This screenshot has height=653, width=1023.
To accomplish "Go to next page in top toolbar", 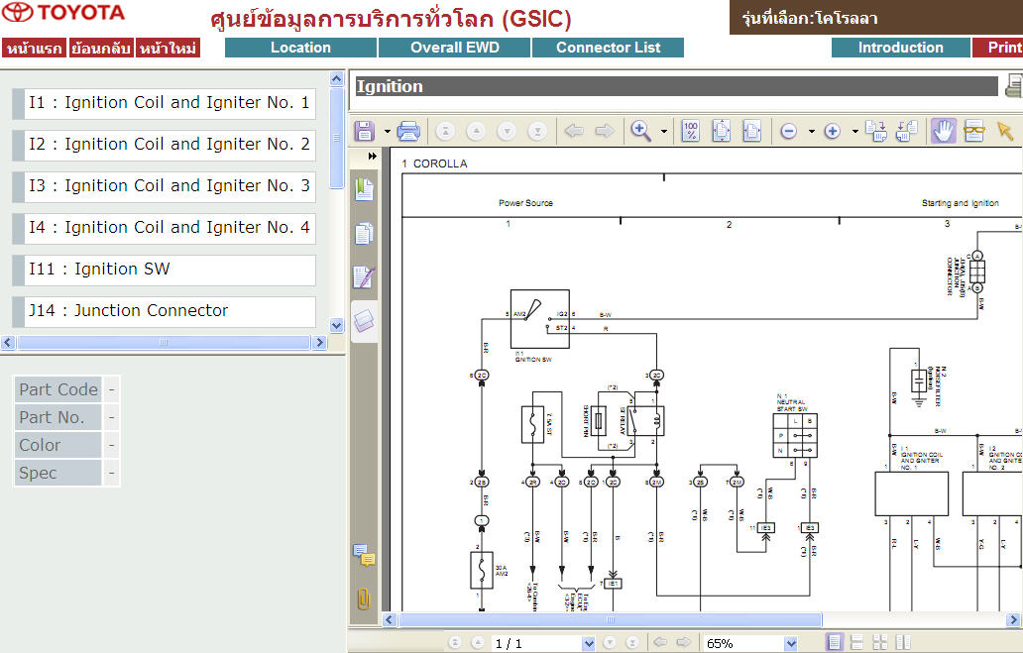I will 507,131.
